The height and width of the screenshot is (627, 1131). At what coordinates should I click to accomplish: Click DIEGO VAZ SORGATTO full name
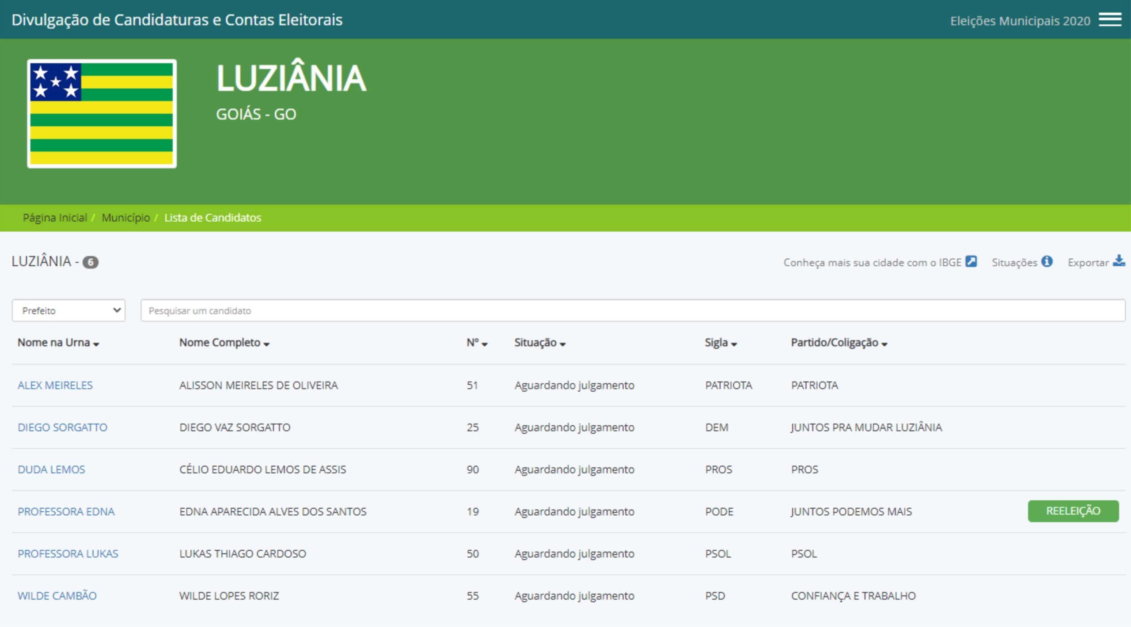[x=235, y=427]
